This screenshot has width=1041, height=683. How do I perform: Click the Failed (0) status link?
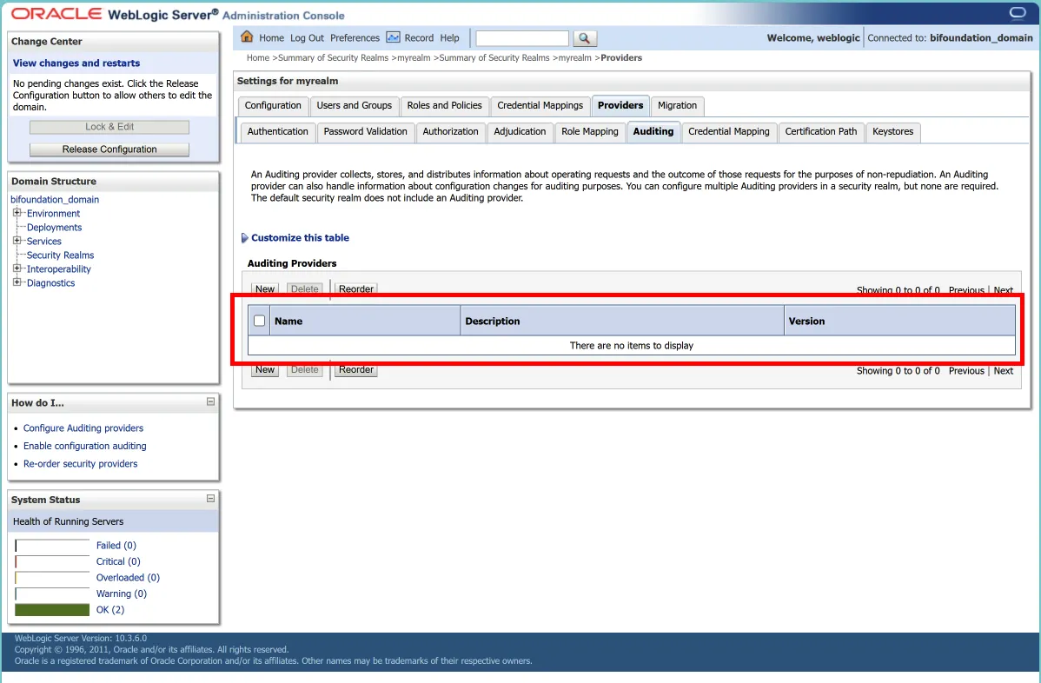point(116,545)
